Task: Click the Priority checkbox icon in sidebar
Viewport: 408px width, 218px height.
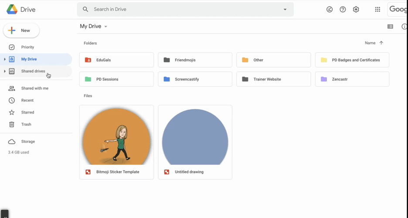Action: pyautogui.click(x=12, y=47)
